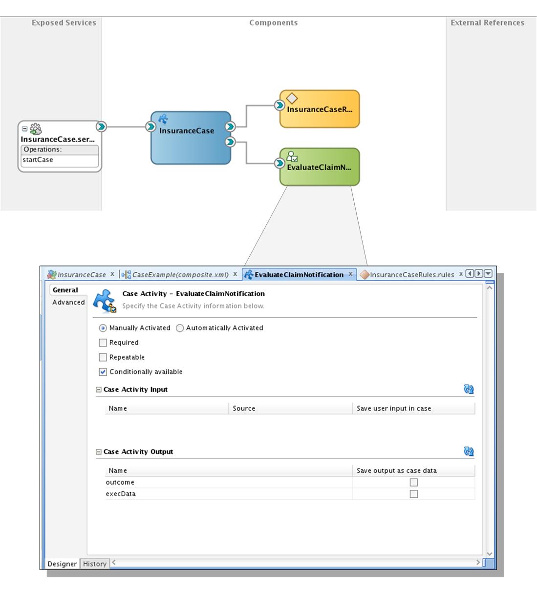Check Save output as case data for outcome row
The height and width of the screenshot is (589, 537).
coord(414,482)
